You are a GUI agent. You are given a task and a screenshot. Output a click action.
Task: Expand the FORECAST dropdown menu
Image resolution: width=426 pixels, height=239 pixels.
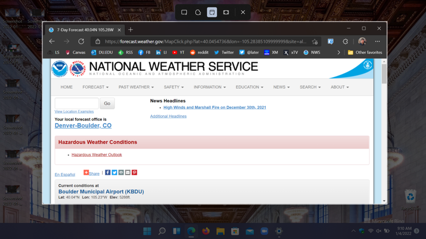pyautogui.click(x=95, y=87)
